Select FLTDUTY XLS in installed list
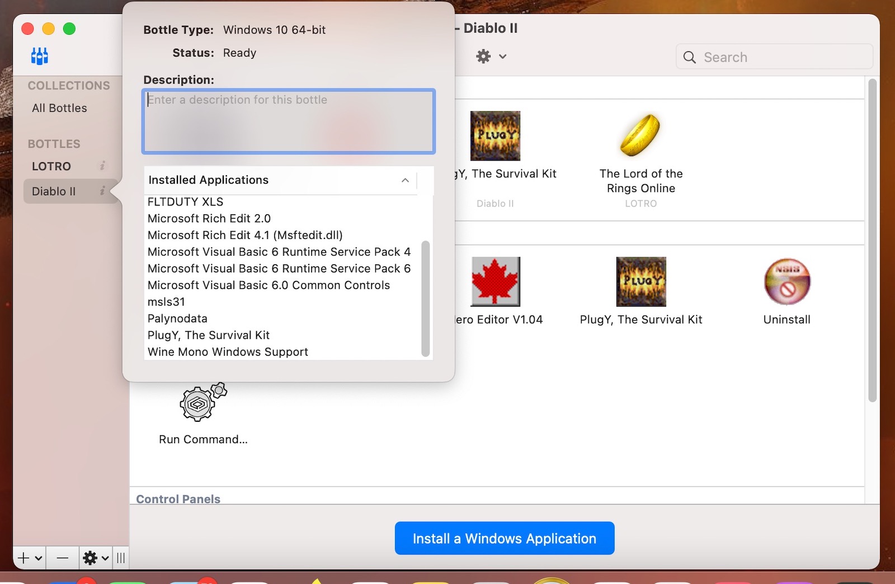 [x=185, y=202]
